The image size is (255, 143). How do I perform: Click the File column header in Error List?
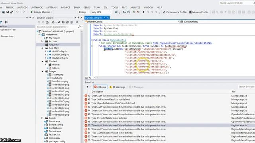point(233,92)
